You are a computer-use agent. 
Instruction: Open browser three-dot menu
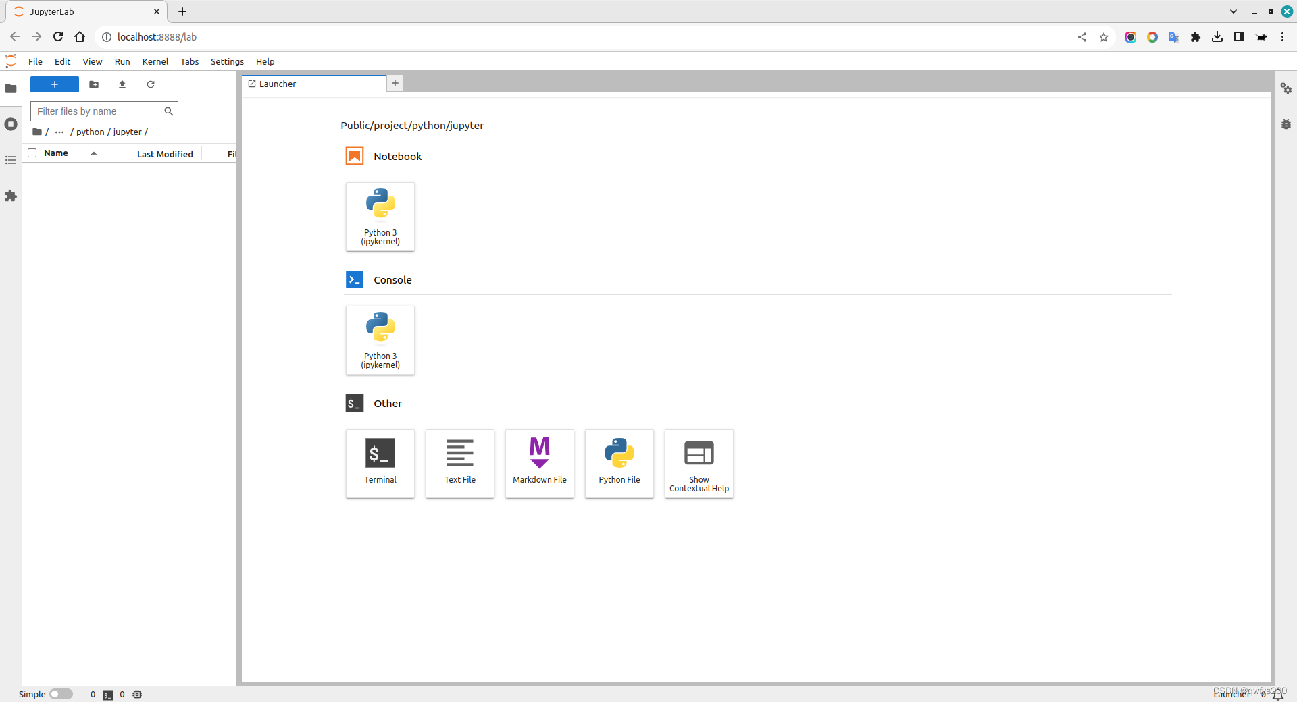(1282, 37)
